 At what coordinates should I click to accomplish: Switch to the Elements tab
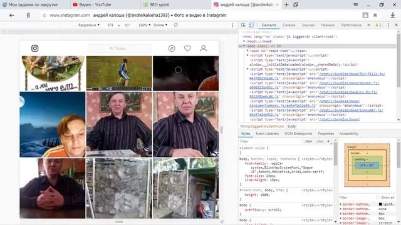coord(269,25)
